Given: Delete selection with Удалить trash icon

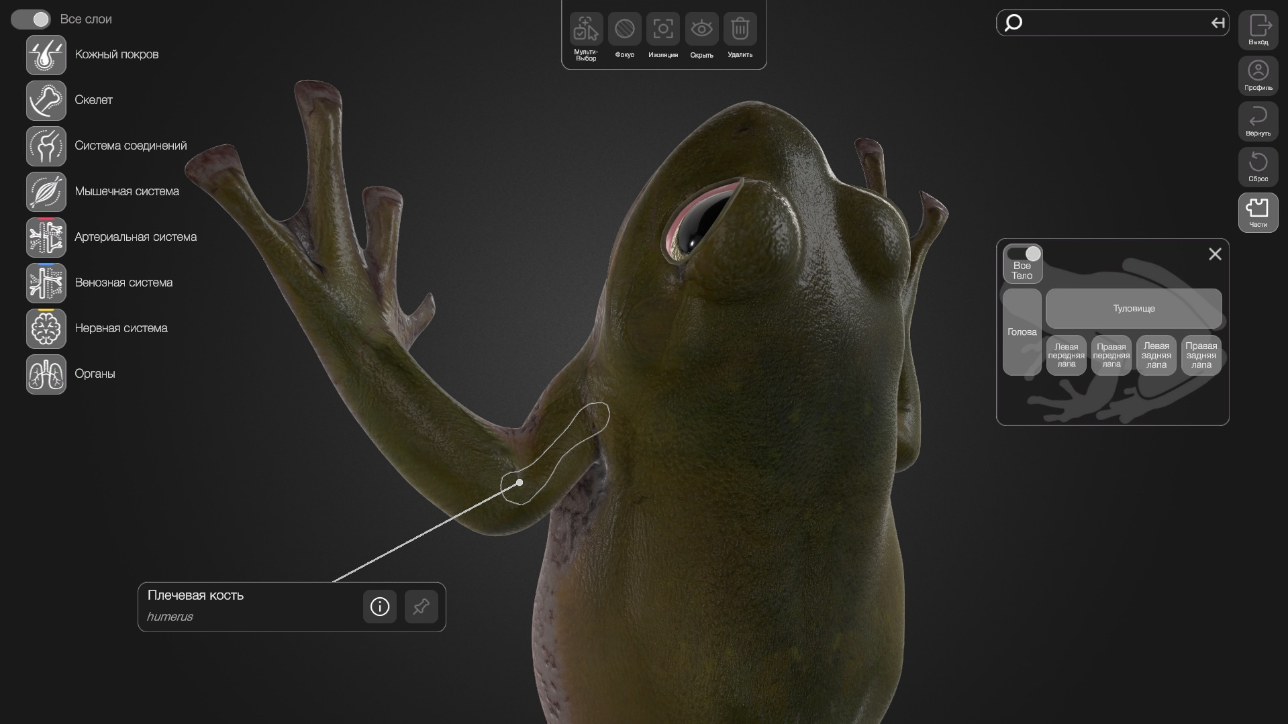Looking at the screenshot, I should (x=740, y=30).
